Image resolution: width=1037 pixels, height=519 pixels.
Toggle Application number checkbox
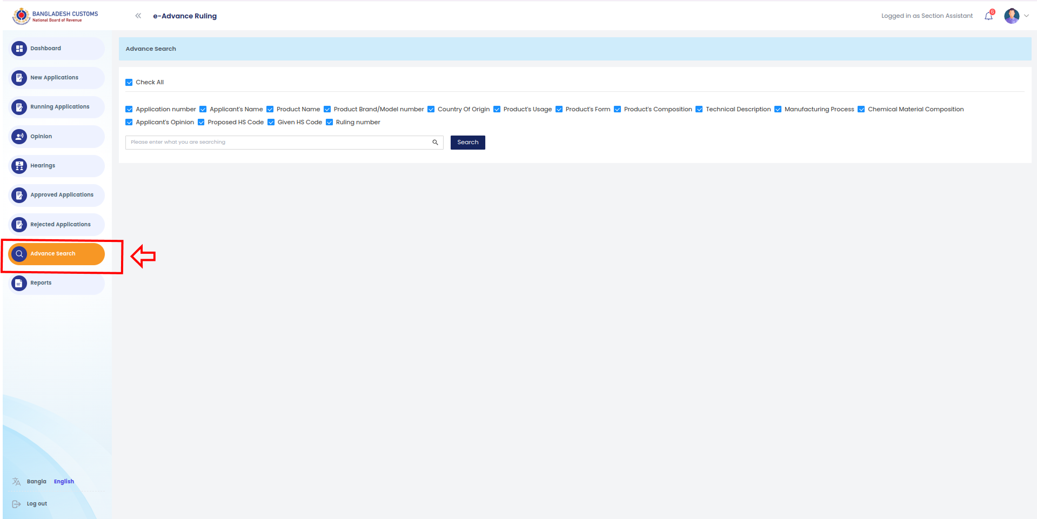click(x=129, y=110)
